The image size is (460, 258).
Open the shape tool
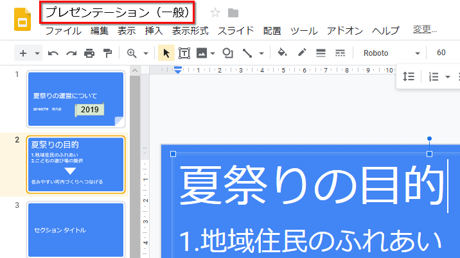click(x=227, y=53)
